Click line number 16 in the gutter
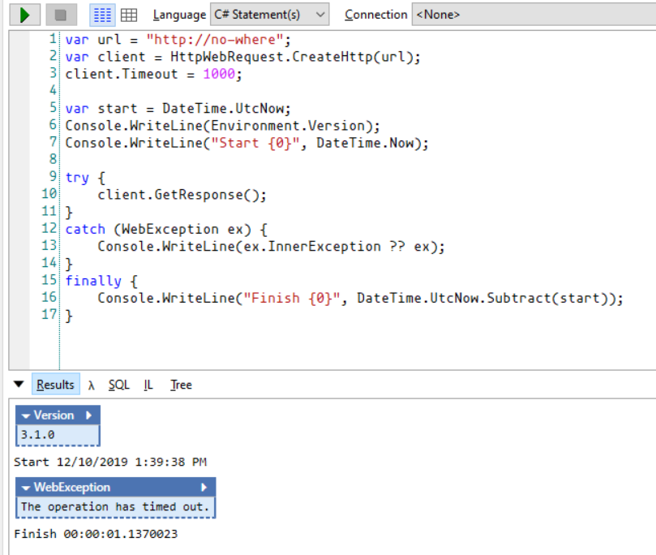The width and height of the screenshot is (656, 555). pos(49,297)
